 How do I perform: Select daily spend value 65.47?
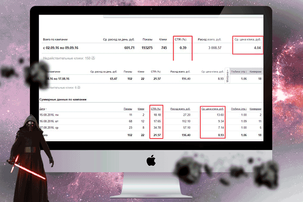tap(114, 79)
